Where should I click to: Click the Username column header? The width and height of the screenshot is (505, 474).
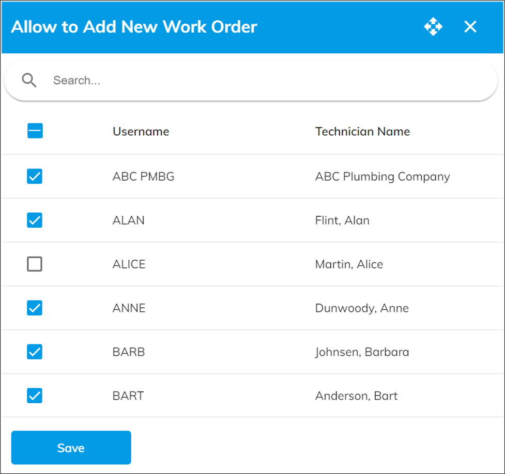(141, 131)
